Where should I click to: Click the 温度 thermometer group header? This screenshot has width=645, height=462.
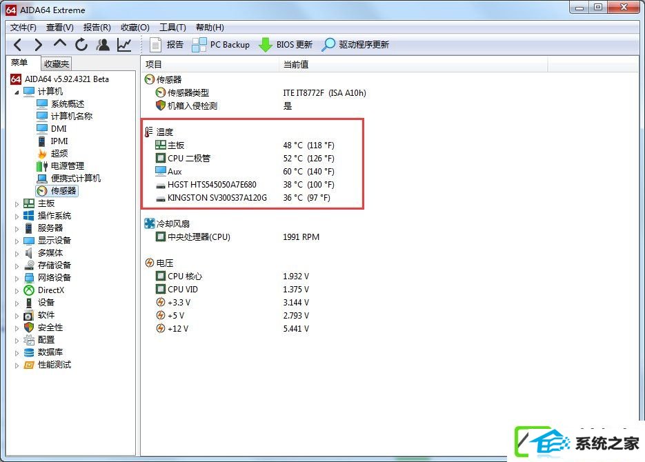pos(159,132)
